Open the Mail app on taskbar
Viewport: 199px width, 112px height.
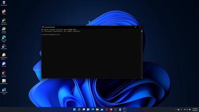click(x=102, y=110)
